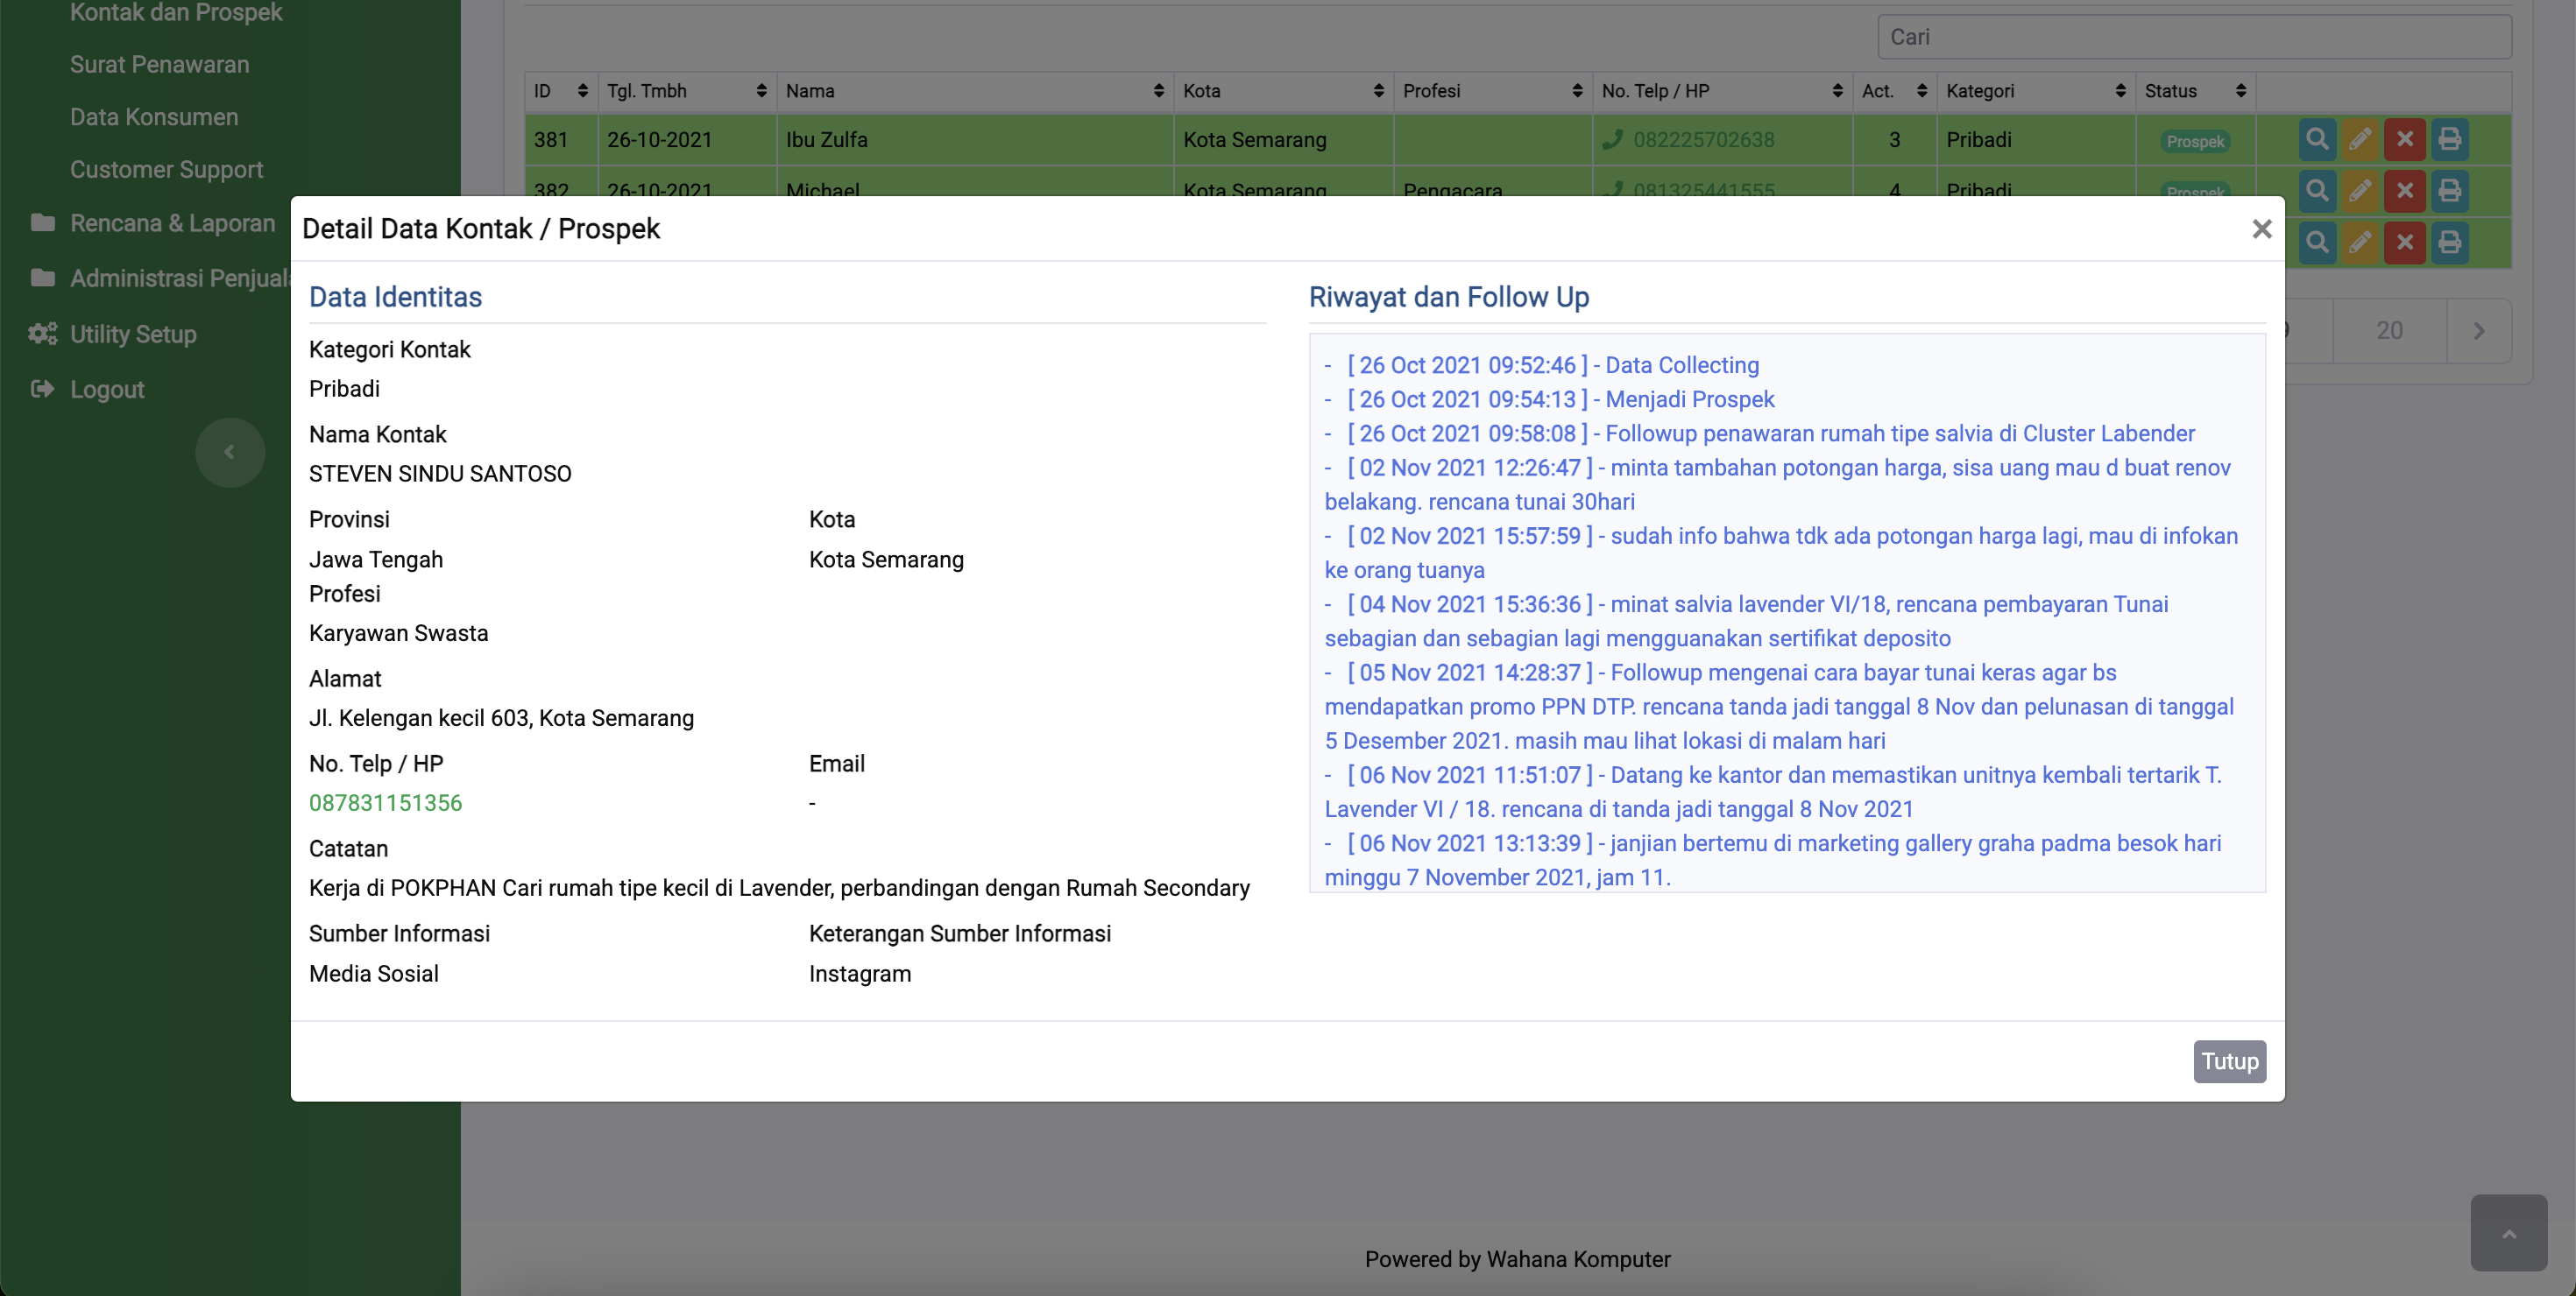Click the pencil edit icon for Ibu Zulfa

pos(2360,139)
